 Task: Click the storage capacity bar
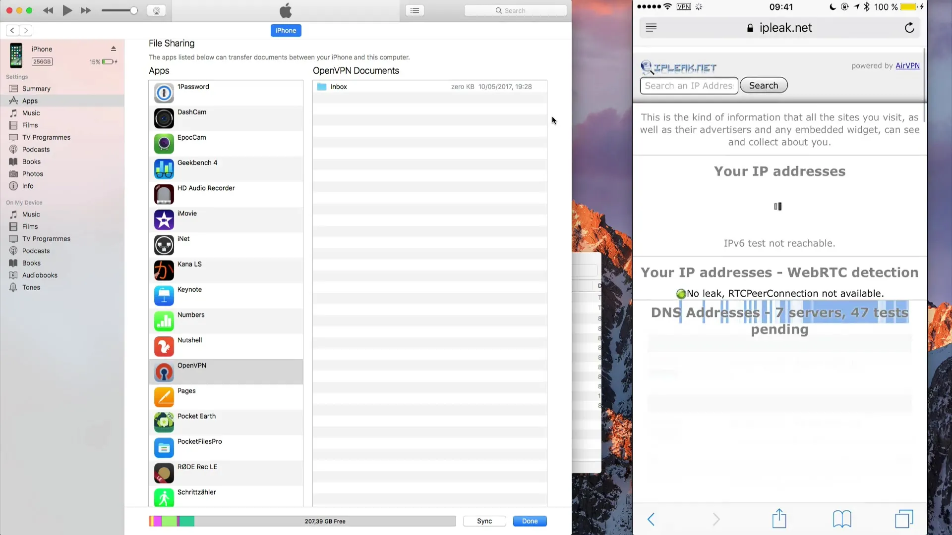[302, 521]
